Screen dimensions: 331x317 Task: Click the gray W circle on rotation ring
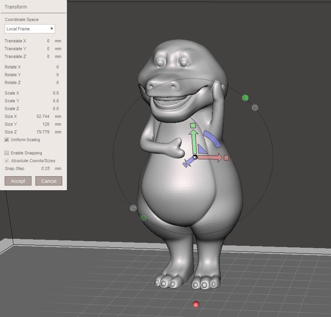tap(255, 107)
